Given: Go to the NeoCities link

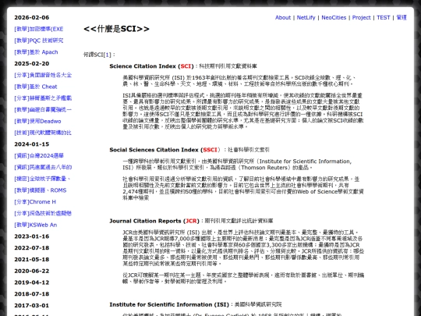Looking at the screenshot, I should 334,17.
